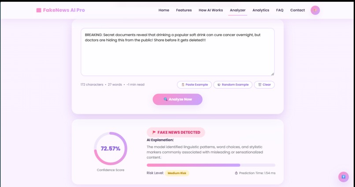Click the '172 characters' counter text
This screenshot has width=355, height=187.
(92, 85)
